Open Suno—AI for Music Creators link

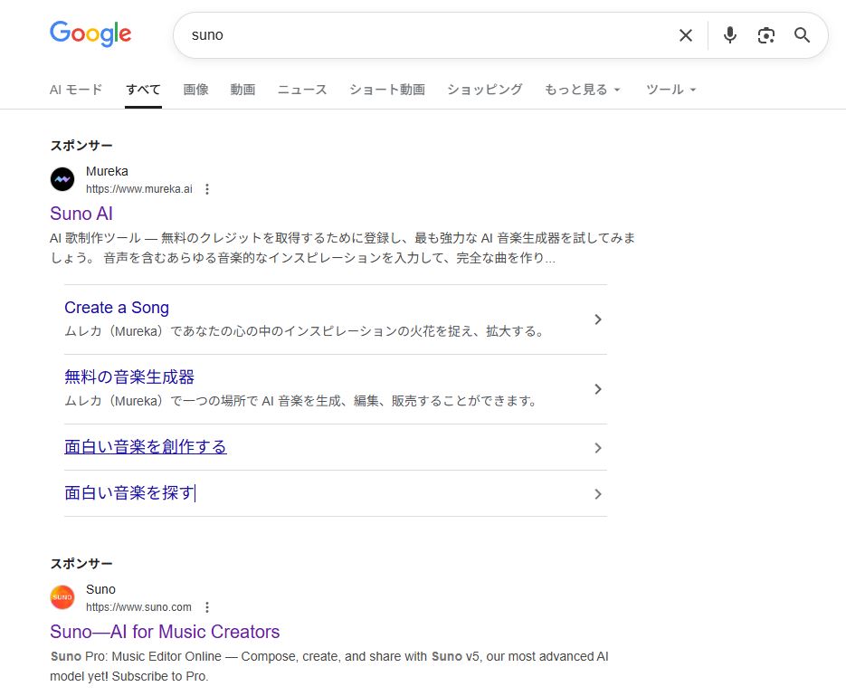pyautogui.click(x=165, y=632)
